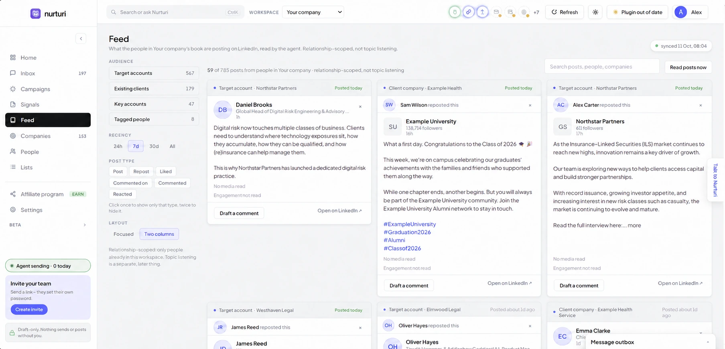The width and height of the screenshot is (725, 349).
Task: Click the People sidebar icon
Action: click(x=13, y=152)
